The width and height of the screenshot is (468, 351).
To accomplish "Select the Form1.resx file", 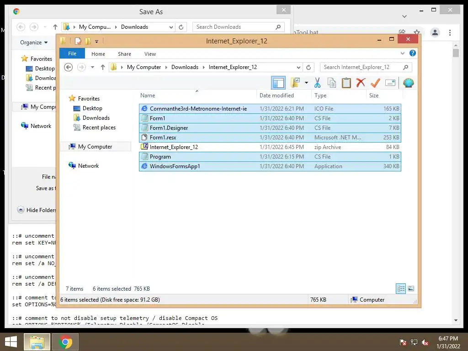I will [x=270, y=137].
